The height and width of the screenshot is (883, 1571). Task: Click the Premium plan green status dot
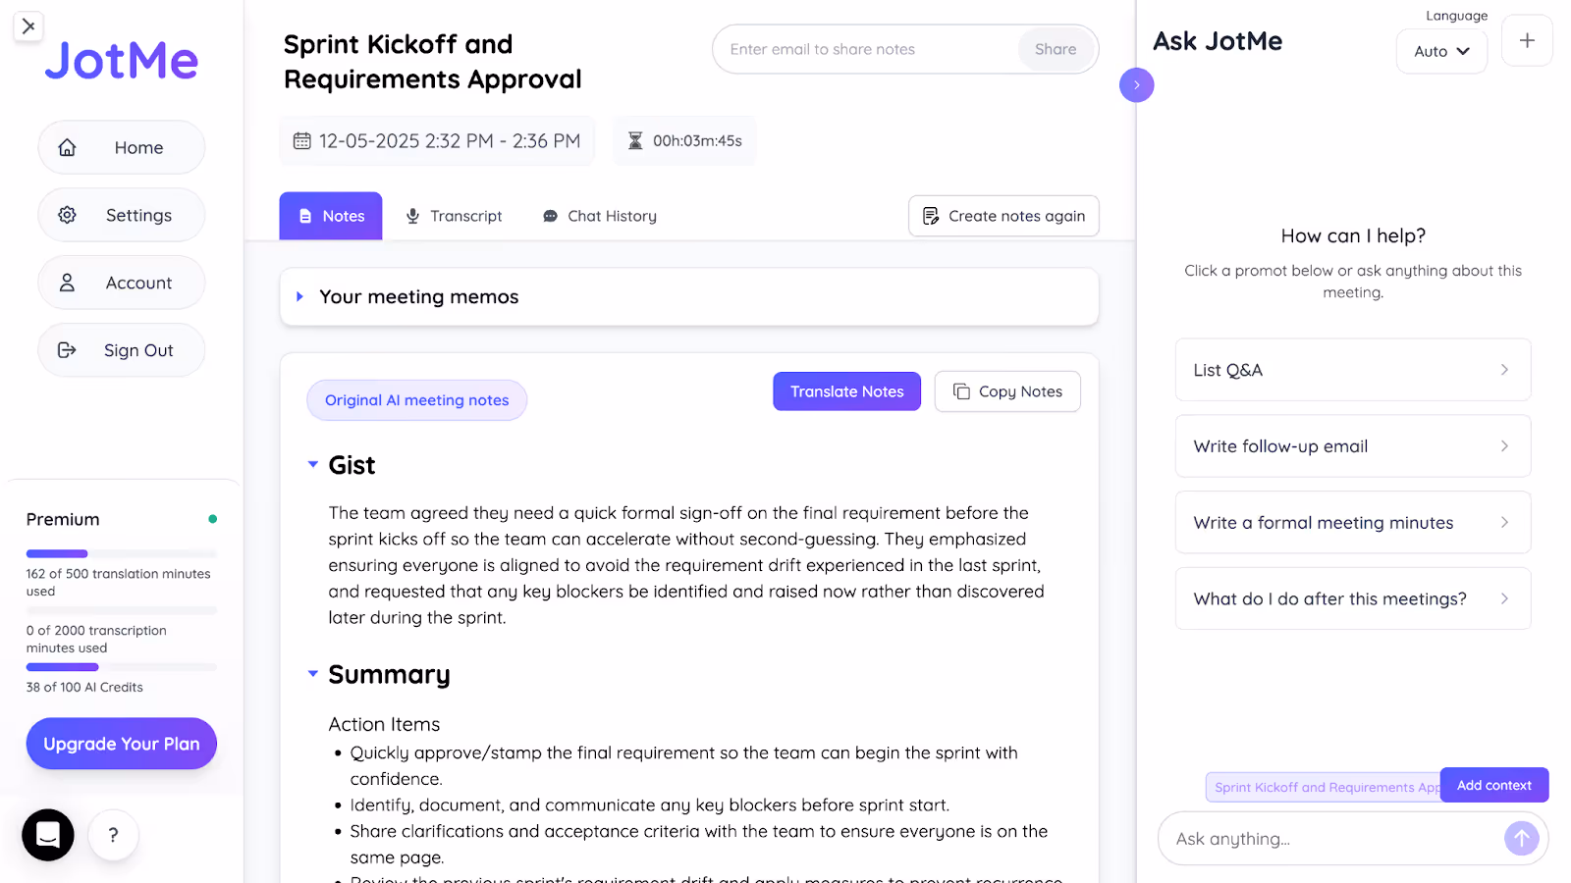[212, 519]
